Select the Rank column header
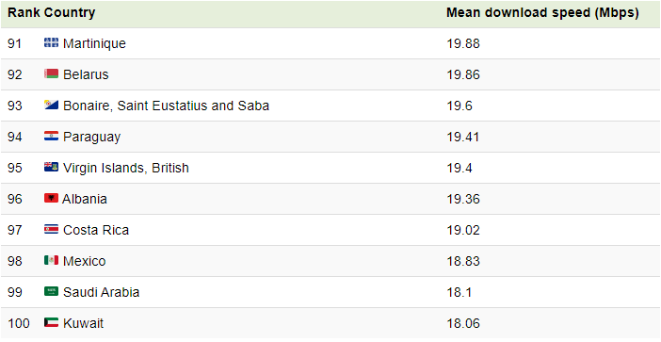The width and height of the screenshot is (661, 342). [x=24, y=12]
